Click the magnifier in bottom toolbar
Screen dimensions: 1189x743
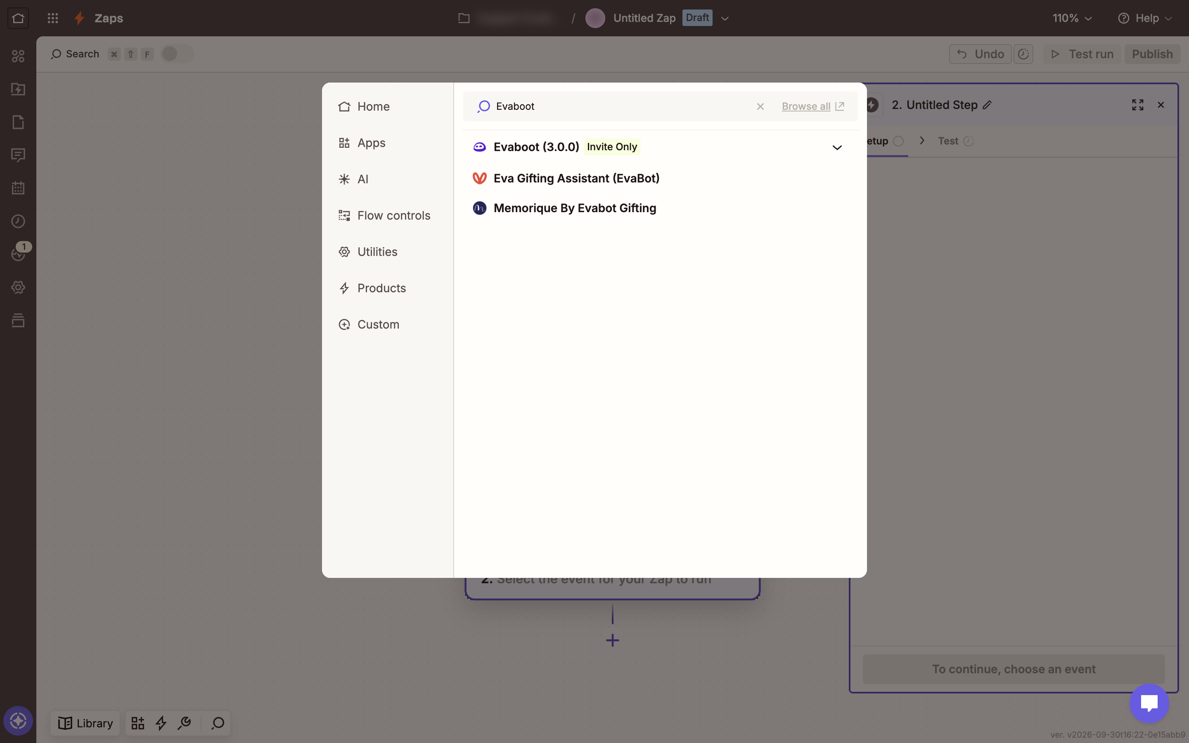click(218, 723)
